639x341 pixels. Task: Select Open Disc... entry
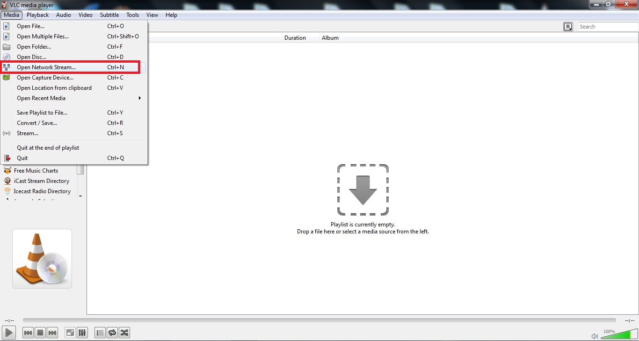point(74,57)
